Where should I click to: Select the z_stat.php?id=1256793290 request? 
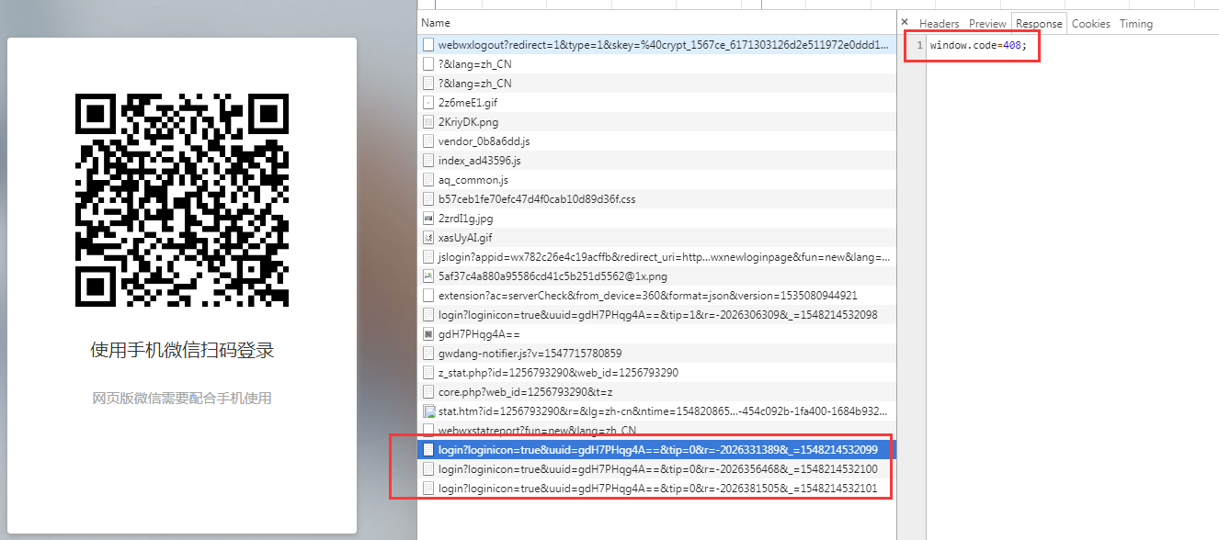[656, 372]
